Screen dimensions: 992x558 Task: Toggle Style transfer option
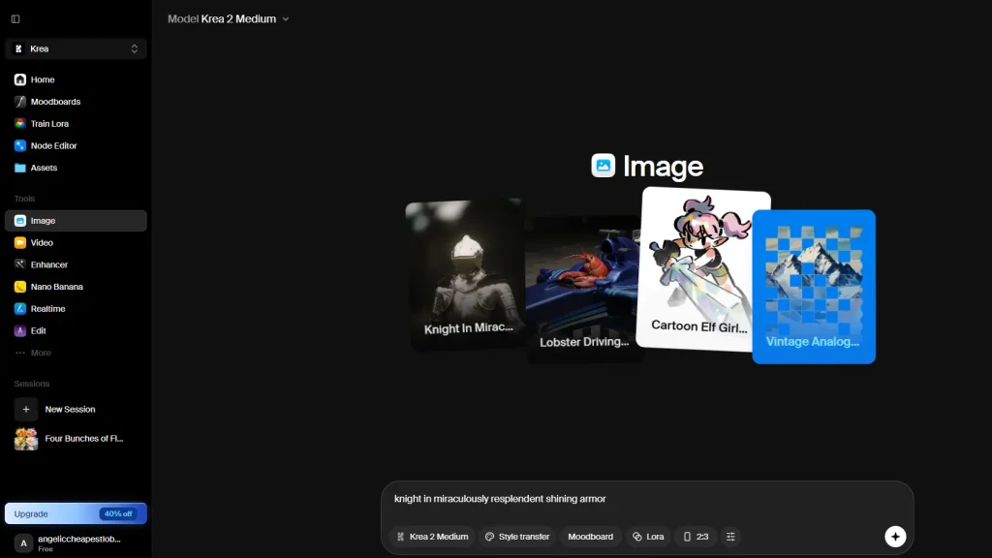tap(517, 537)
